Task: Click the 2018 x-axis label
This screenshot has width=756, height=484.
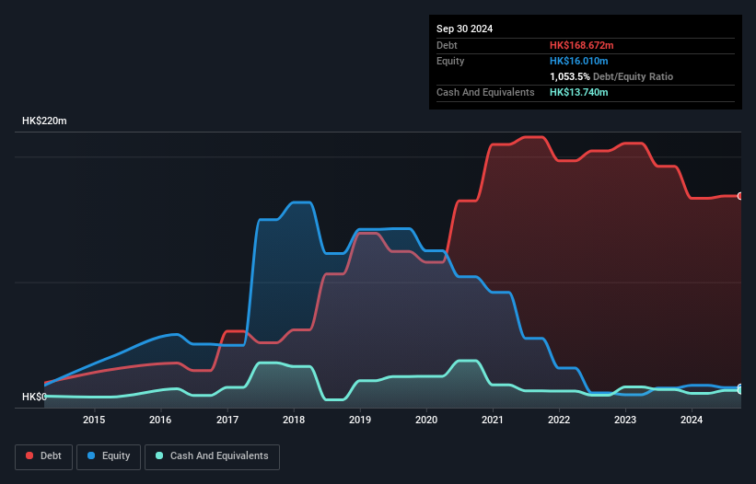Action: pos(294,420)
